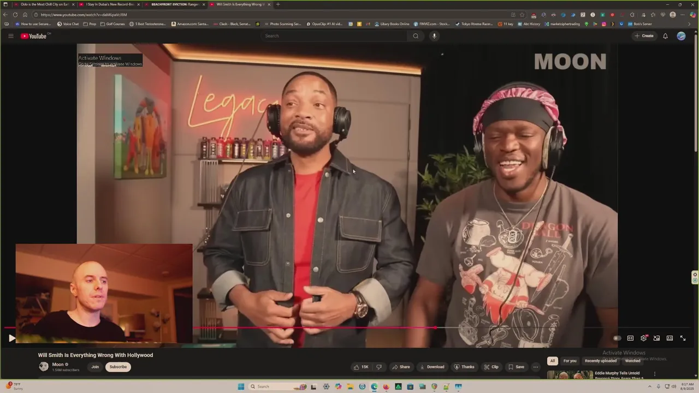
Task: Save the video to a playlist
Action: (516, 367)
